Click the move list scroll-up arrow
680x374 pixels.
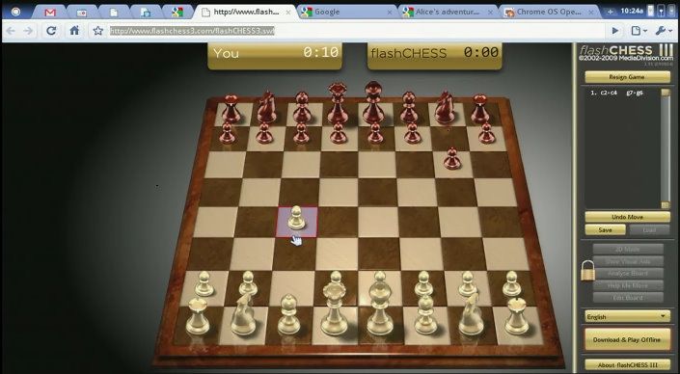[666, 93]
